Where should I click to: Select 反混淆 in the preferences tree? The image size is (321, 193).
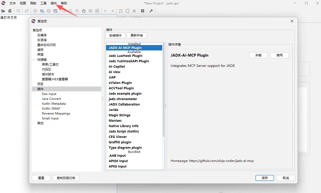pos(42,40)
